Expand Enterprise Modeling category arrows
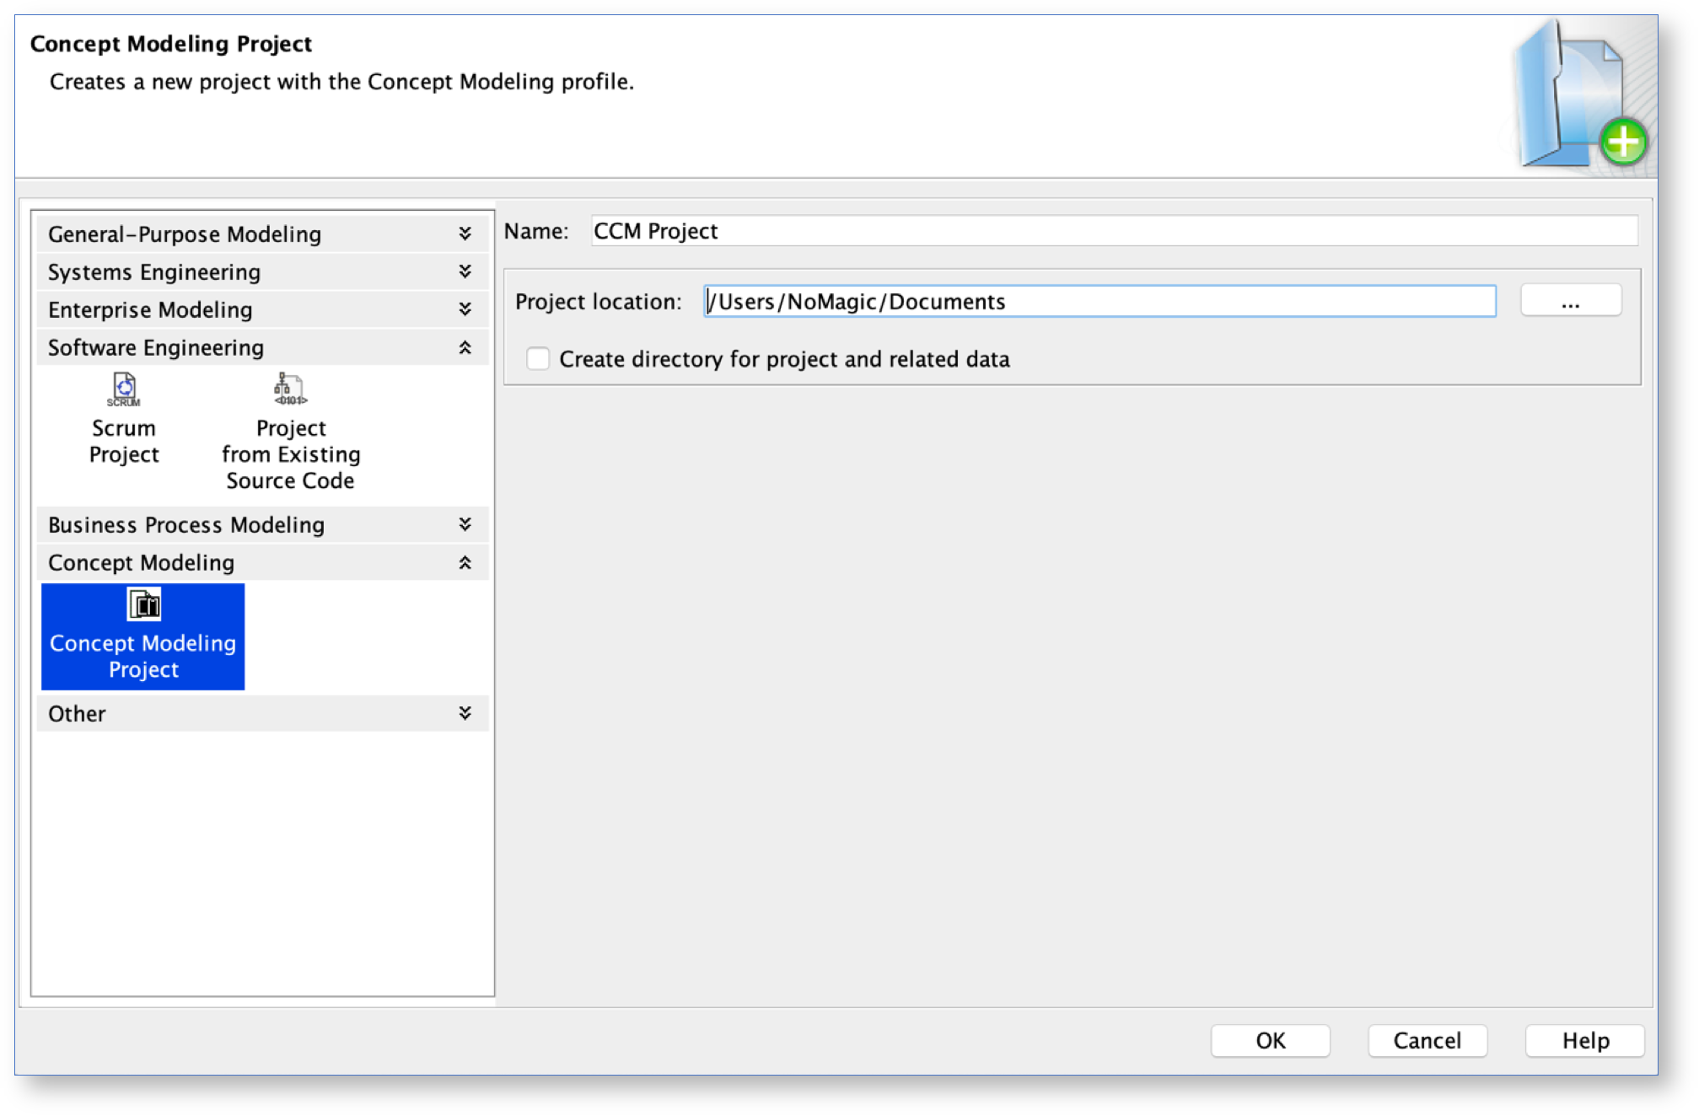Screen dimensions: 1699x1116 [465, 309]
